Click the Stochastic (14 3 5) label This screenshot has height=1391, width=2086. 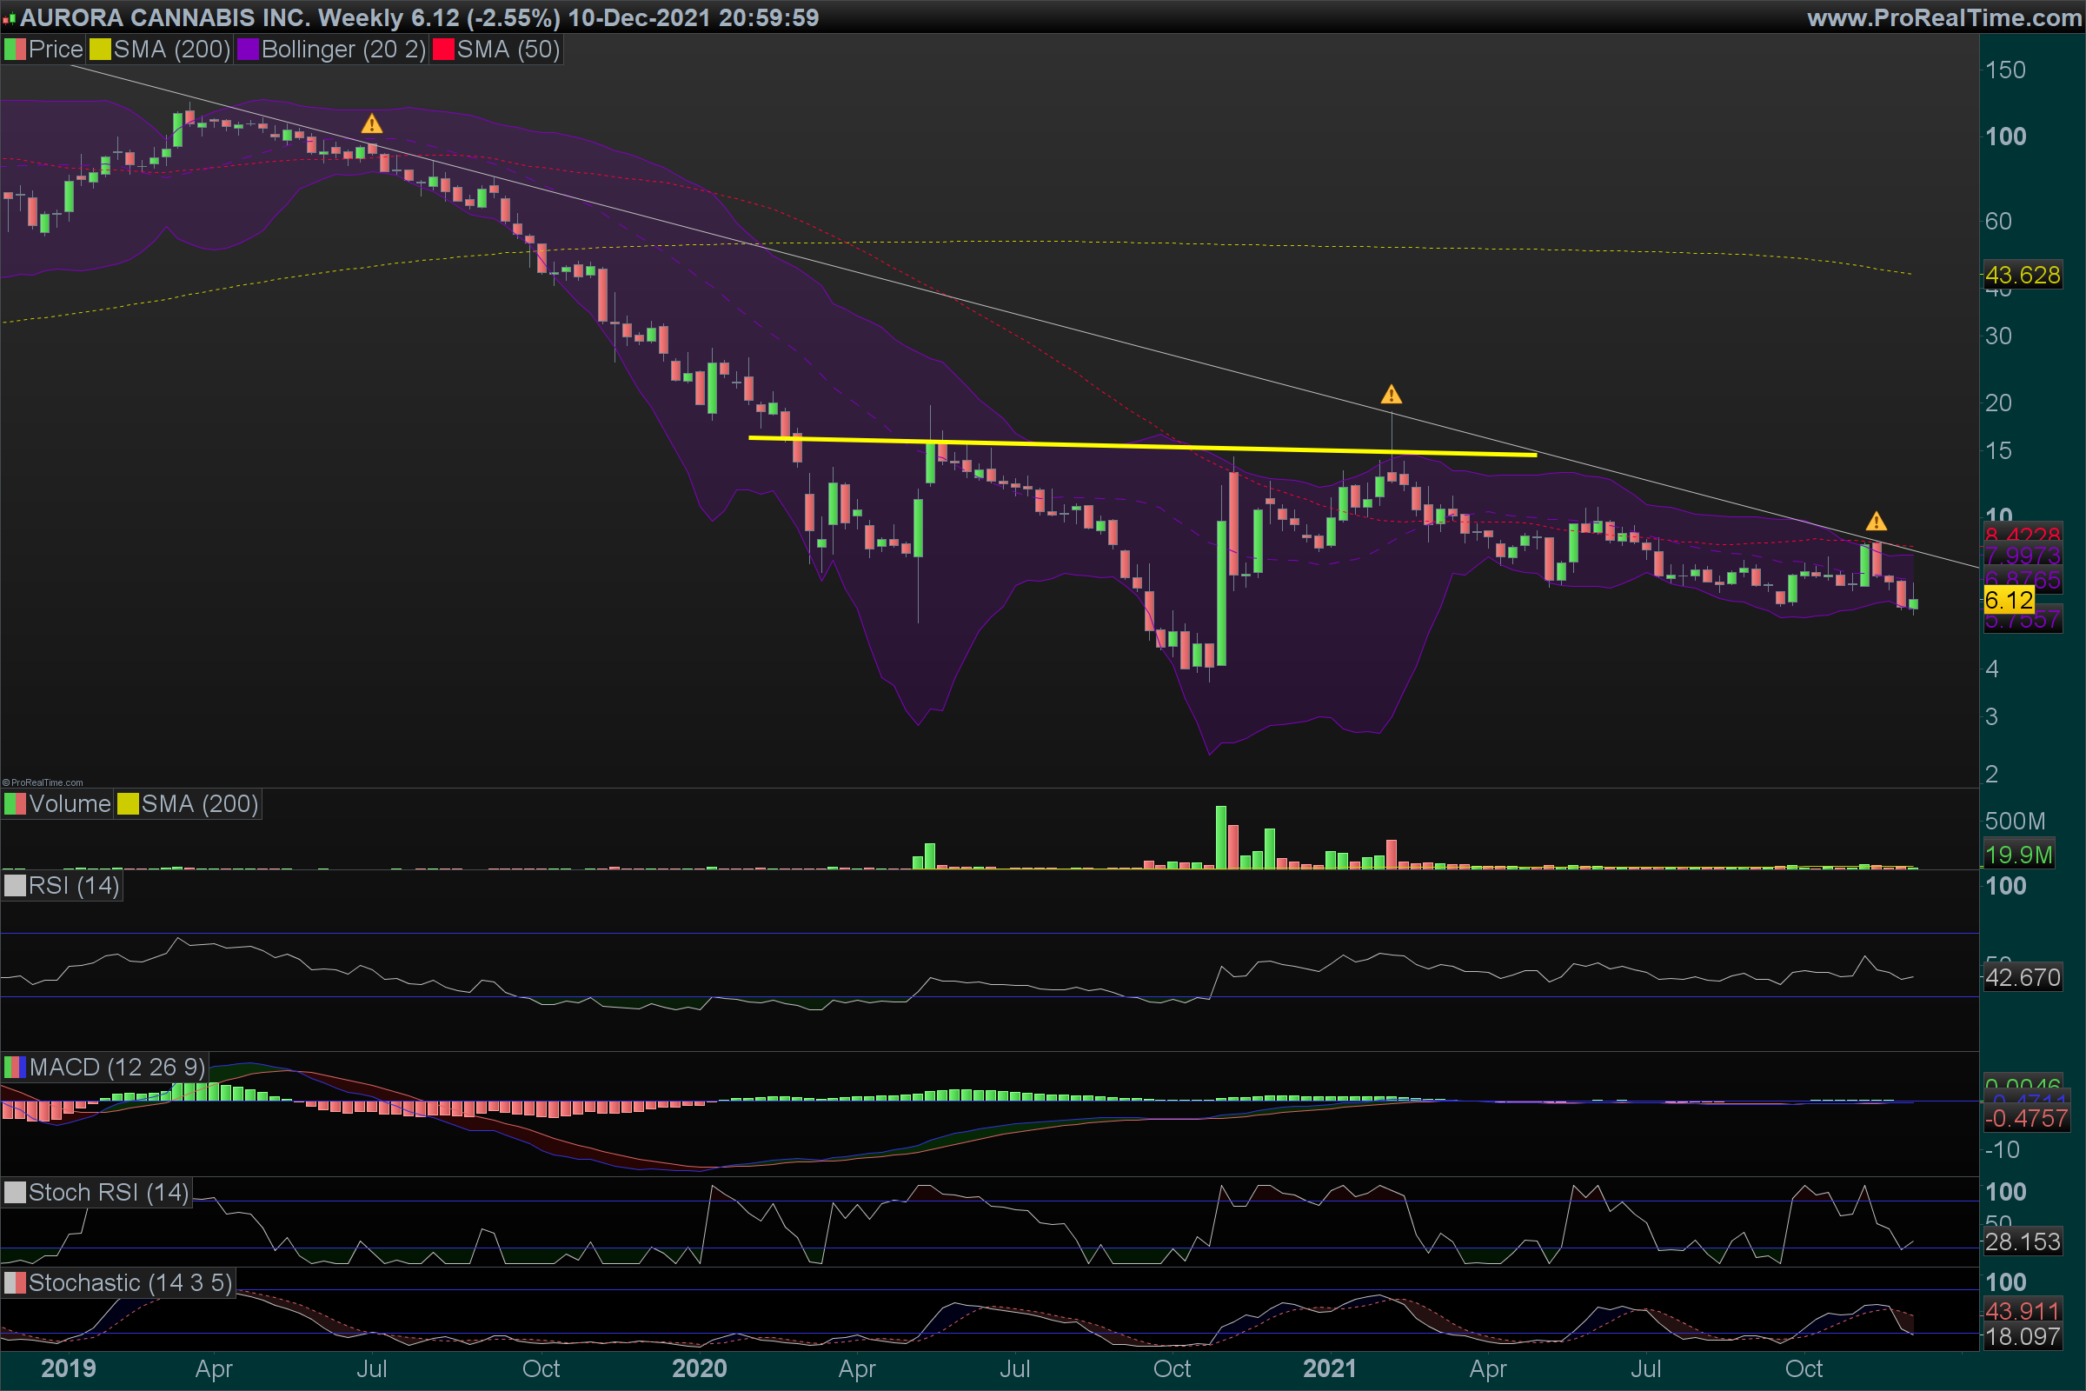(x=130, y=1283)
